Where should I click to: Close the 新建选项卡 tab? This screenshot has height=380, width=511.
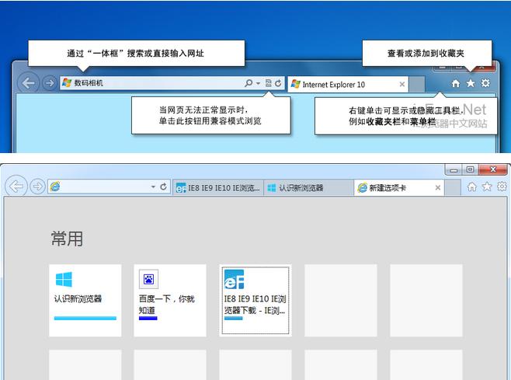[x=438, y=188]
